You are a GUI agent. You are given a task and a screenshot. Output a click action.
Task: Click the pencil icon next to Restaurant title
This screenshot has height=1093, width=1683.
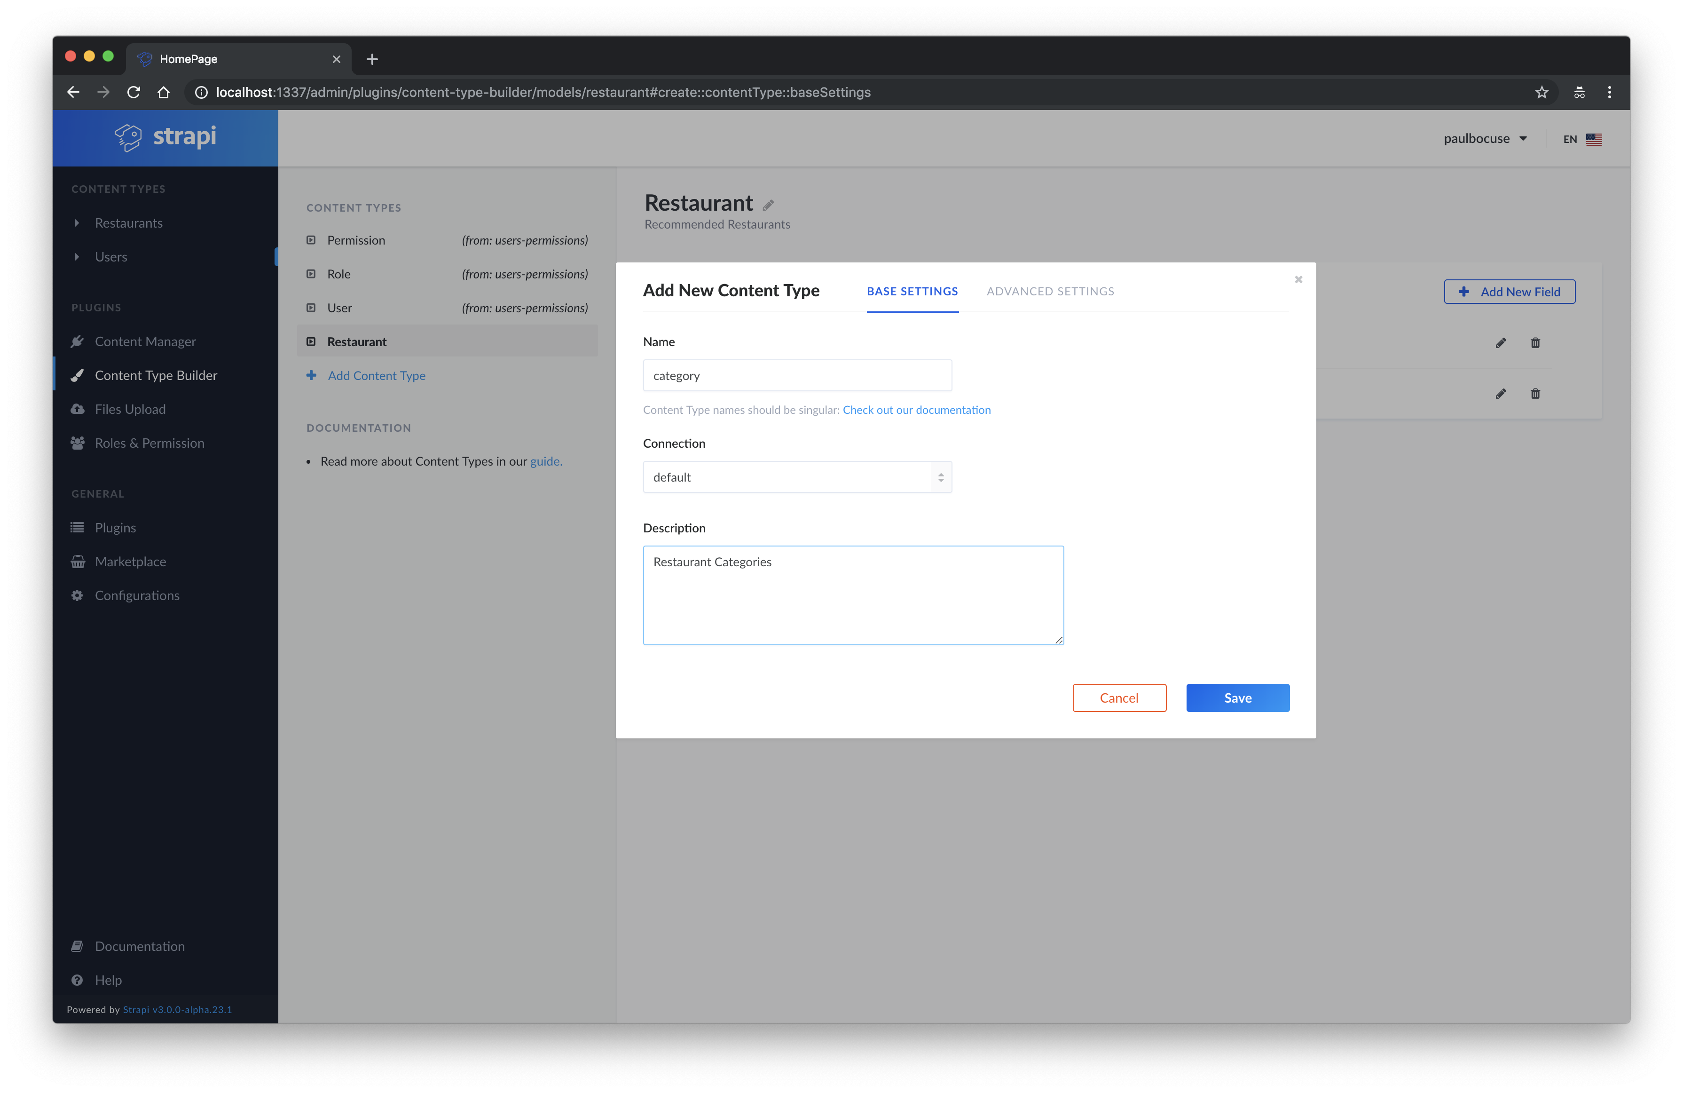click(x=768, y=205)
